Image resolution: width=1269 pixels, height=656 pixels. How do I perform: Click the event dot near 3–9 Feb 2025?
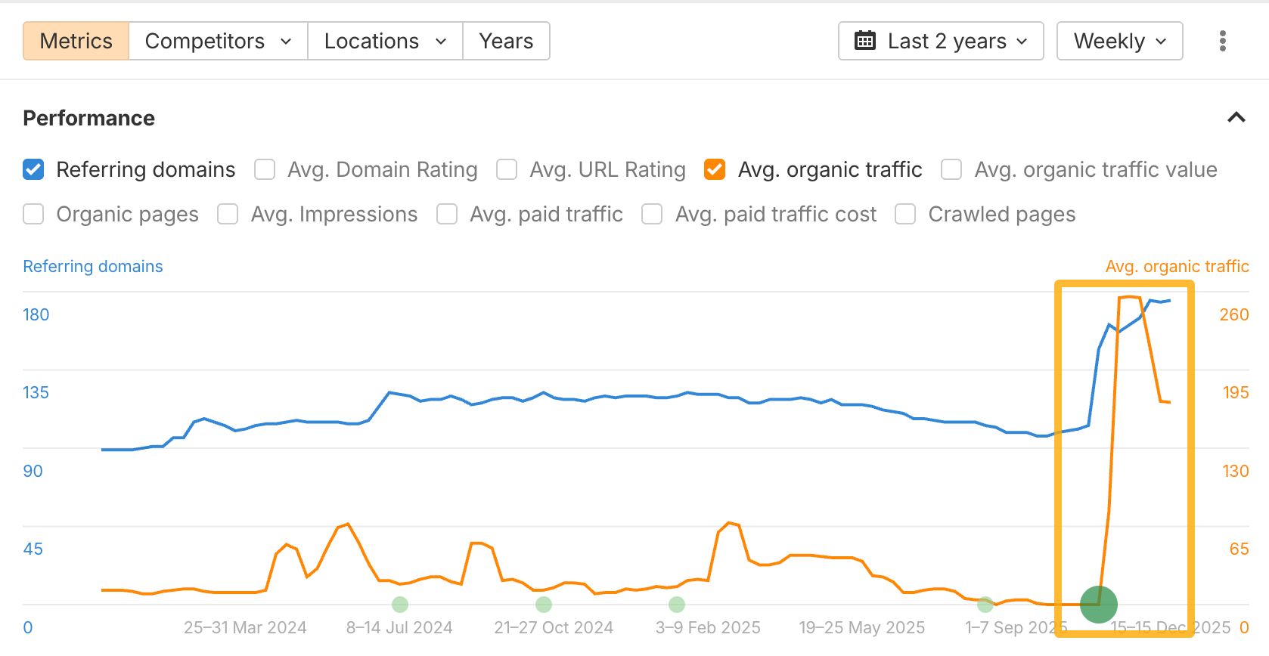[677, 605]
